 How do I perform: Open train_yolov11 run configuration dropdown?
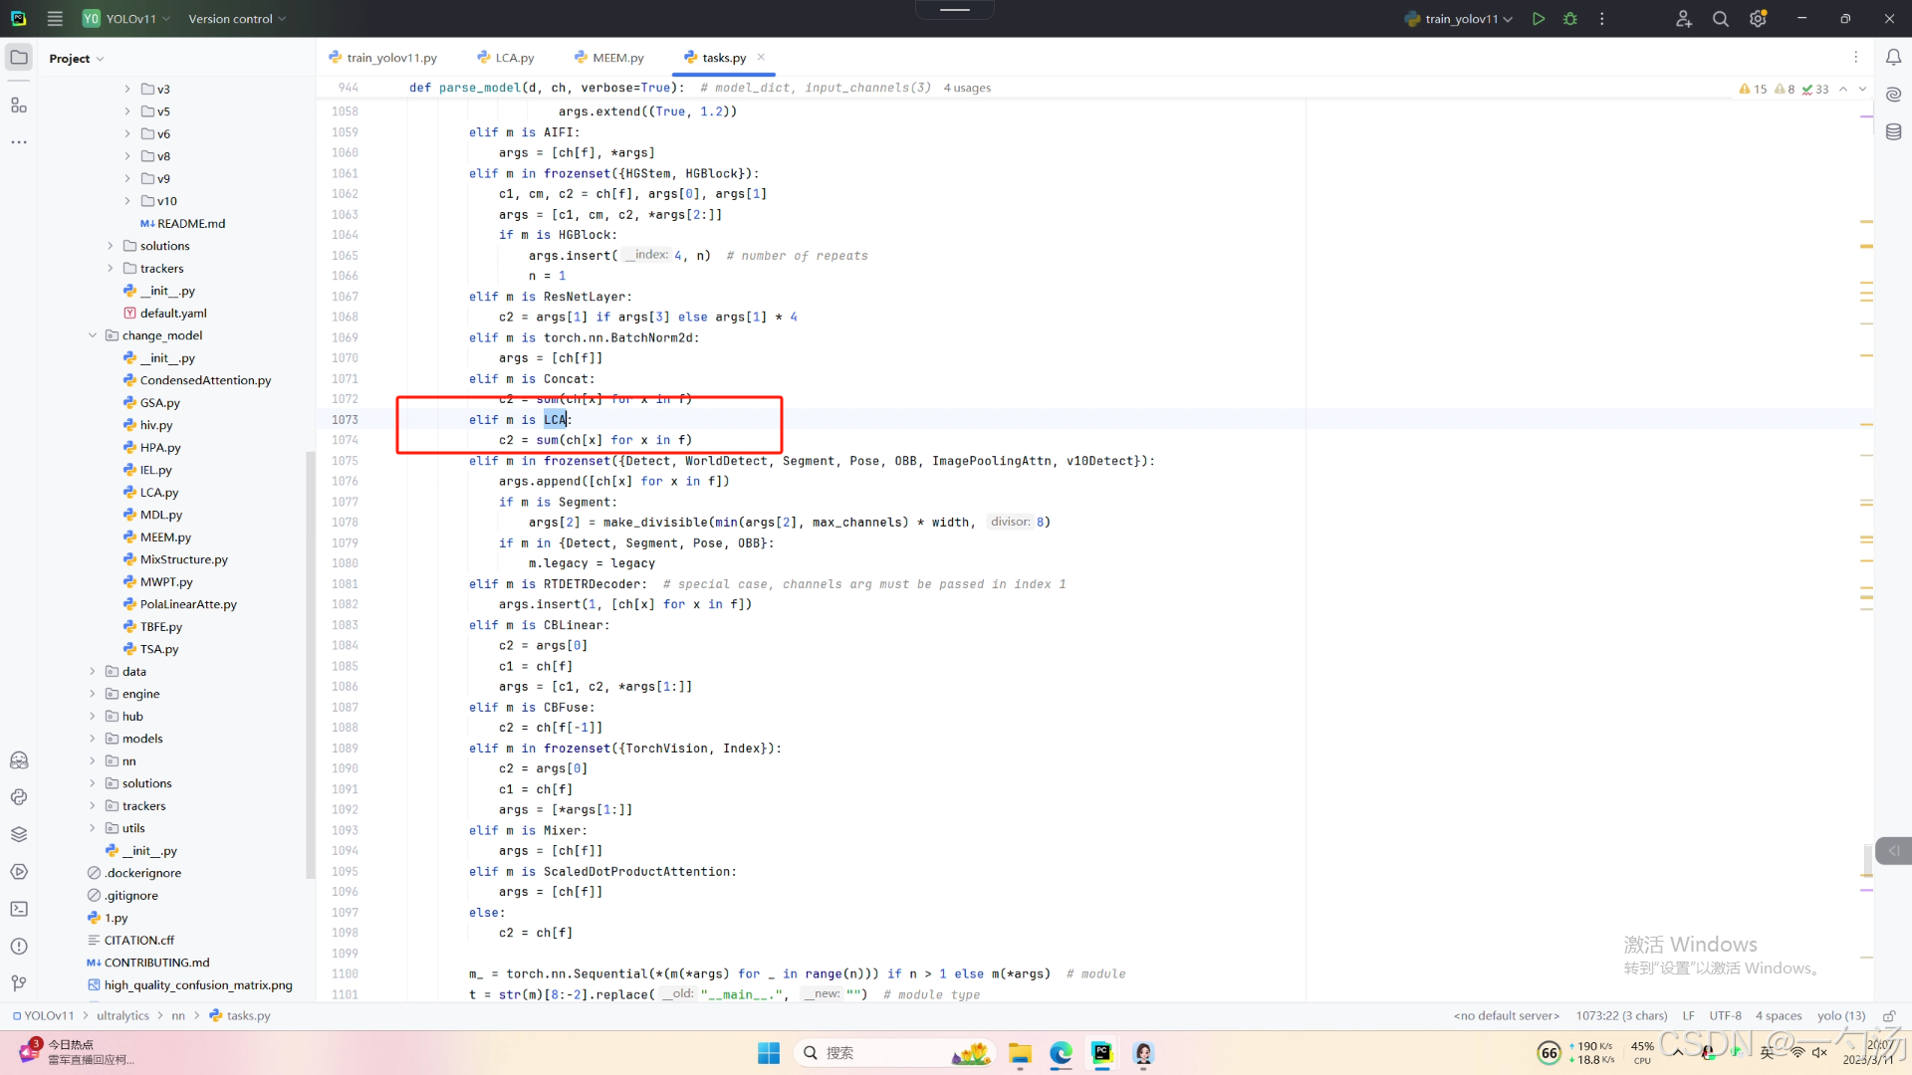[x=1460, y=19]
